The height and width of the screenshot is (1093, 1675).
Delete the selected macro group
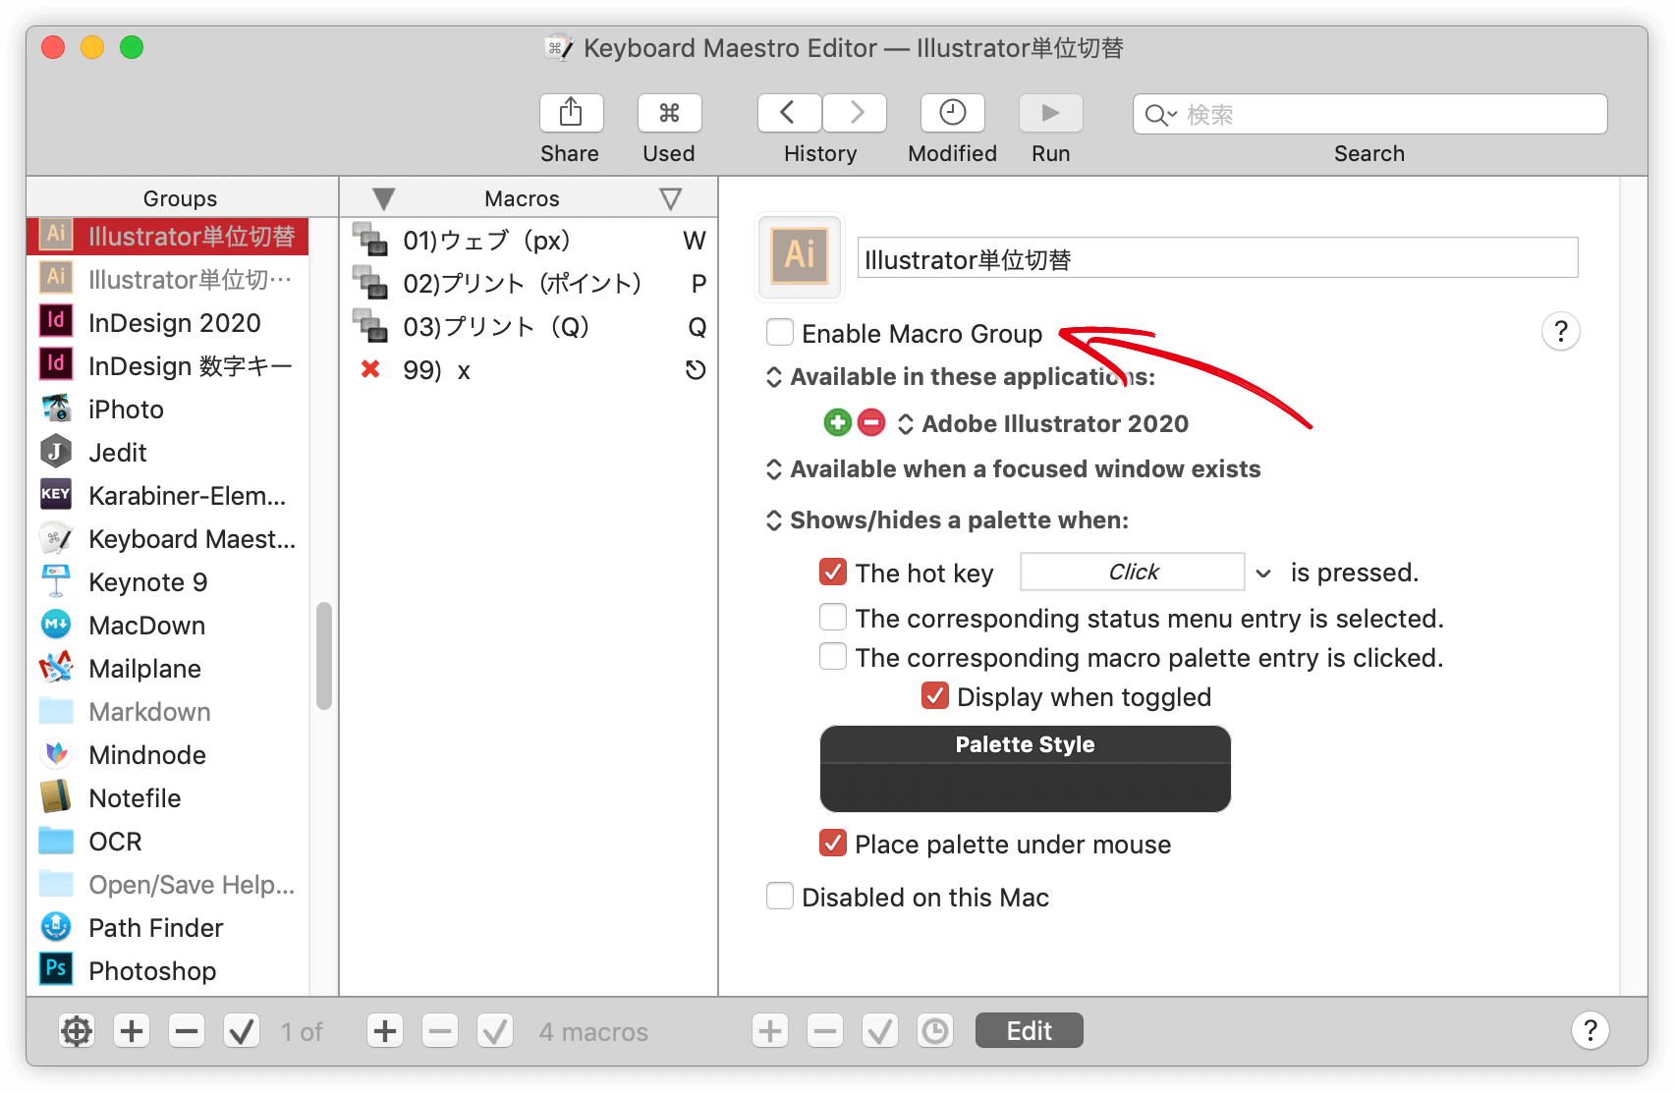tap(187, 1031)
